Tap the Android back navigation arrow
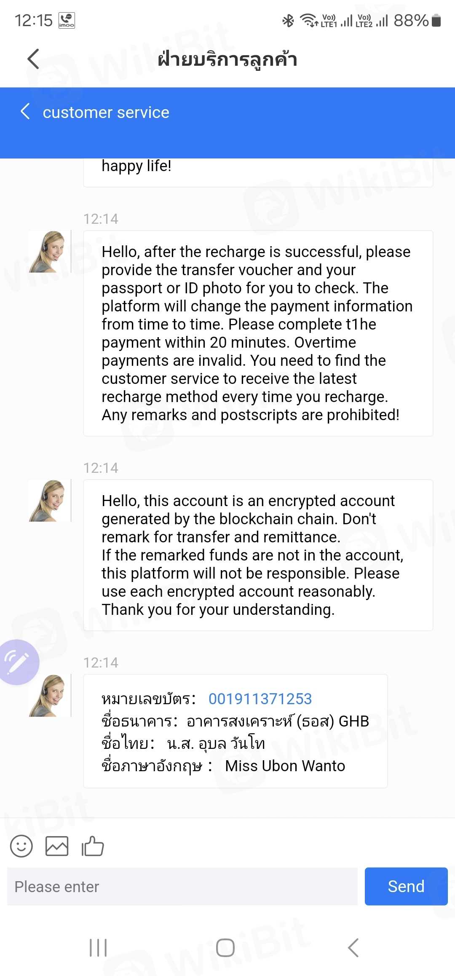The image size is (455, 976). [353, 948]
